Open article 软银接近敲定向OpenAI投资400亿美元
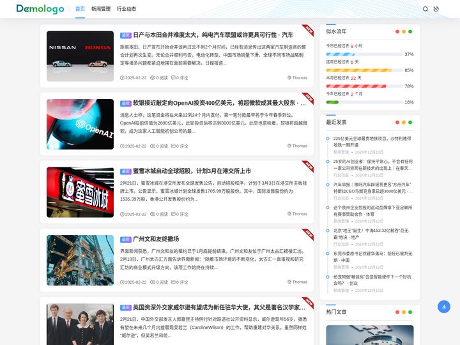The height and width of the screenshot is (345, 460). (x=219, y=103)
